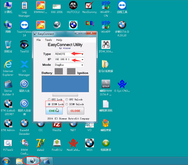Image resolution: width=188 pixels, height=165 pixels.
Task: Open 远程工具 remote tool icon
Action: 122,7
